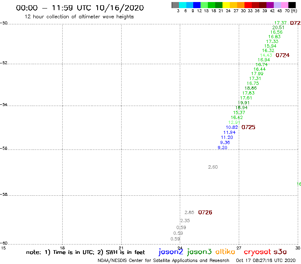Select the reading 15.37
Viewport: 301px width, 264px height.
tap(239, 113)
